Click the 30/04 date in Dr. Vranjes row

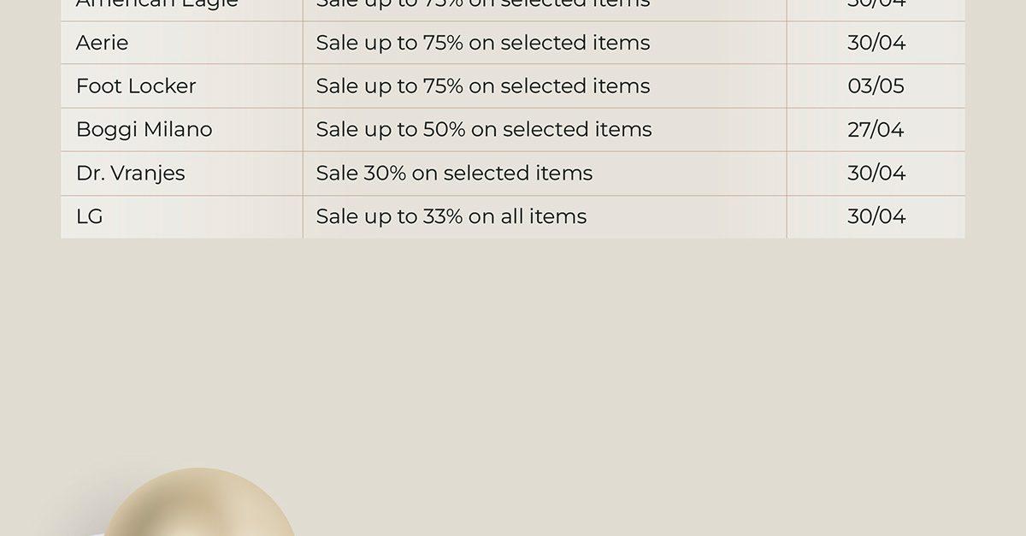(876, 174)
